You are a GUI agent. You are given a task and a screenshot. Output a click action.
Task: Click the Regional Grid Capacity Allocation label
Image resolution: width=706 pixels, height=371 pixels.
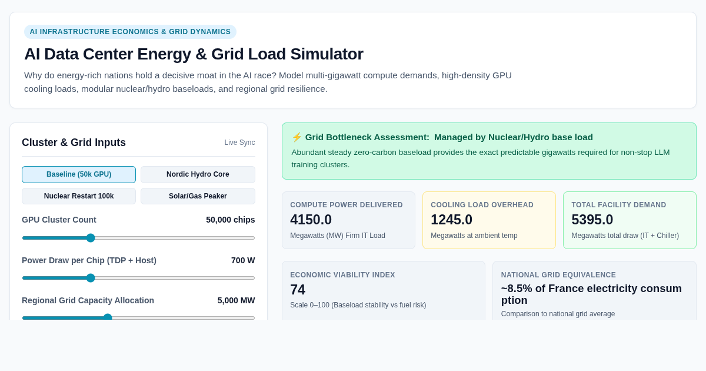(x=88, y=300)
